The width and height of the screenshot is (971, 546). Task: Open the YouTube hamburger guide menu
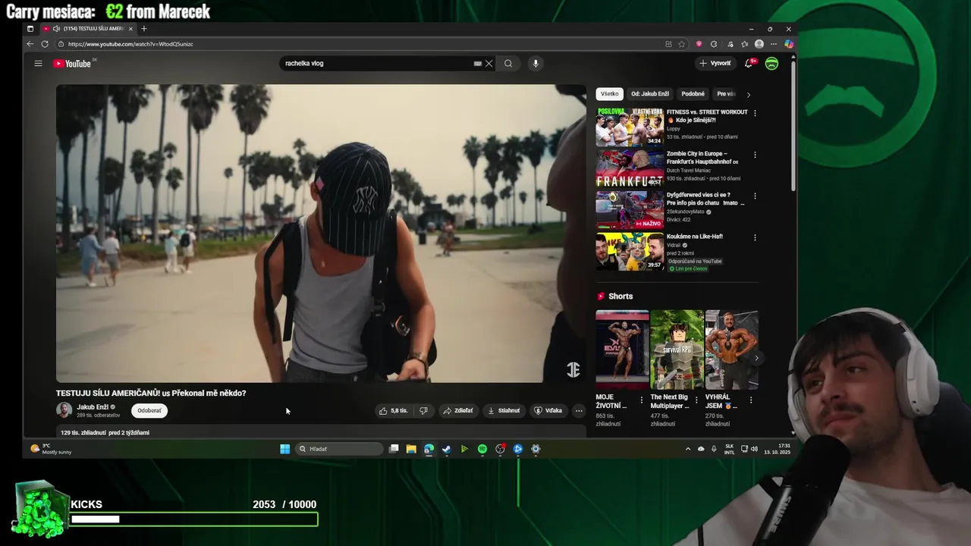click(x=38, y=64)
